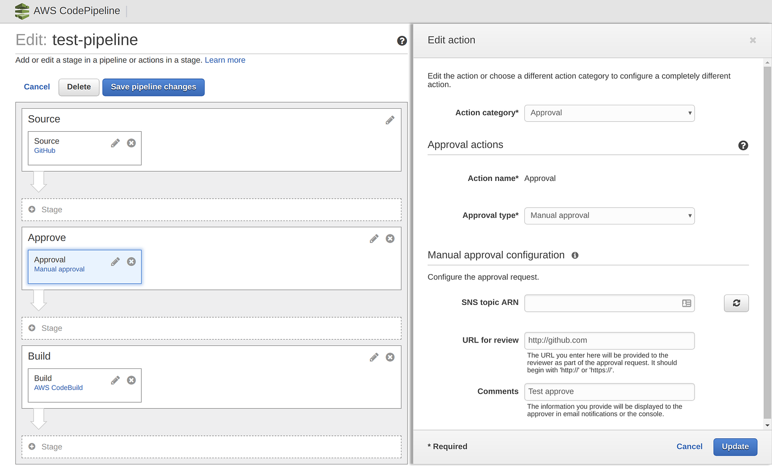The image size is (772, 466).
Task: Open Approval actions help icon
Action: [743, 145]
